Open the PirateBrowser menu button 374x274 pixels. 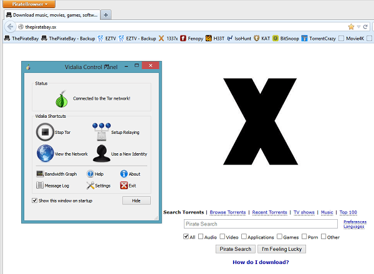(29, 4)
